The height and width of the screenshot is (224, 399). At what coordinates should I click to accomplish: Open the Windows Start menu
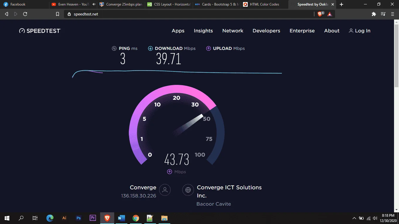[7, 218]
